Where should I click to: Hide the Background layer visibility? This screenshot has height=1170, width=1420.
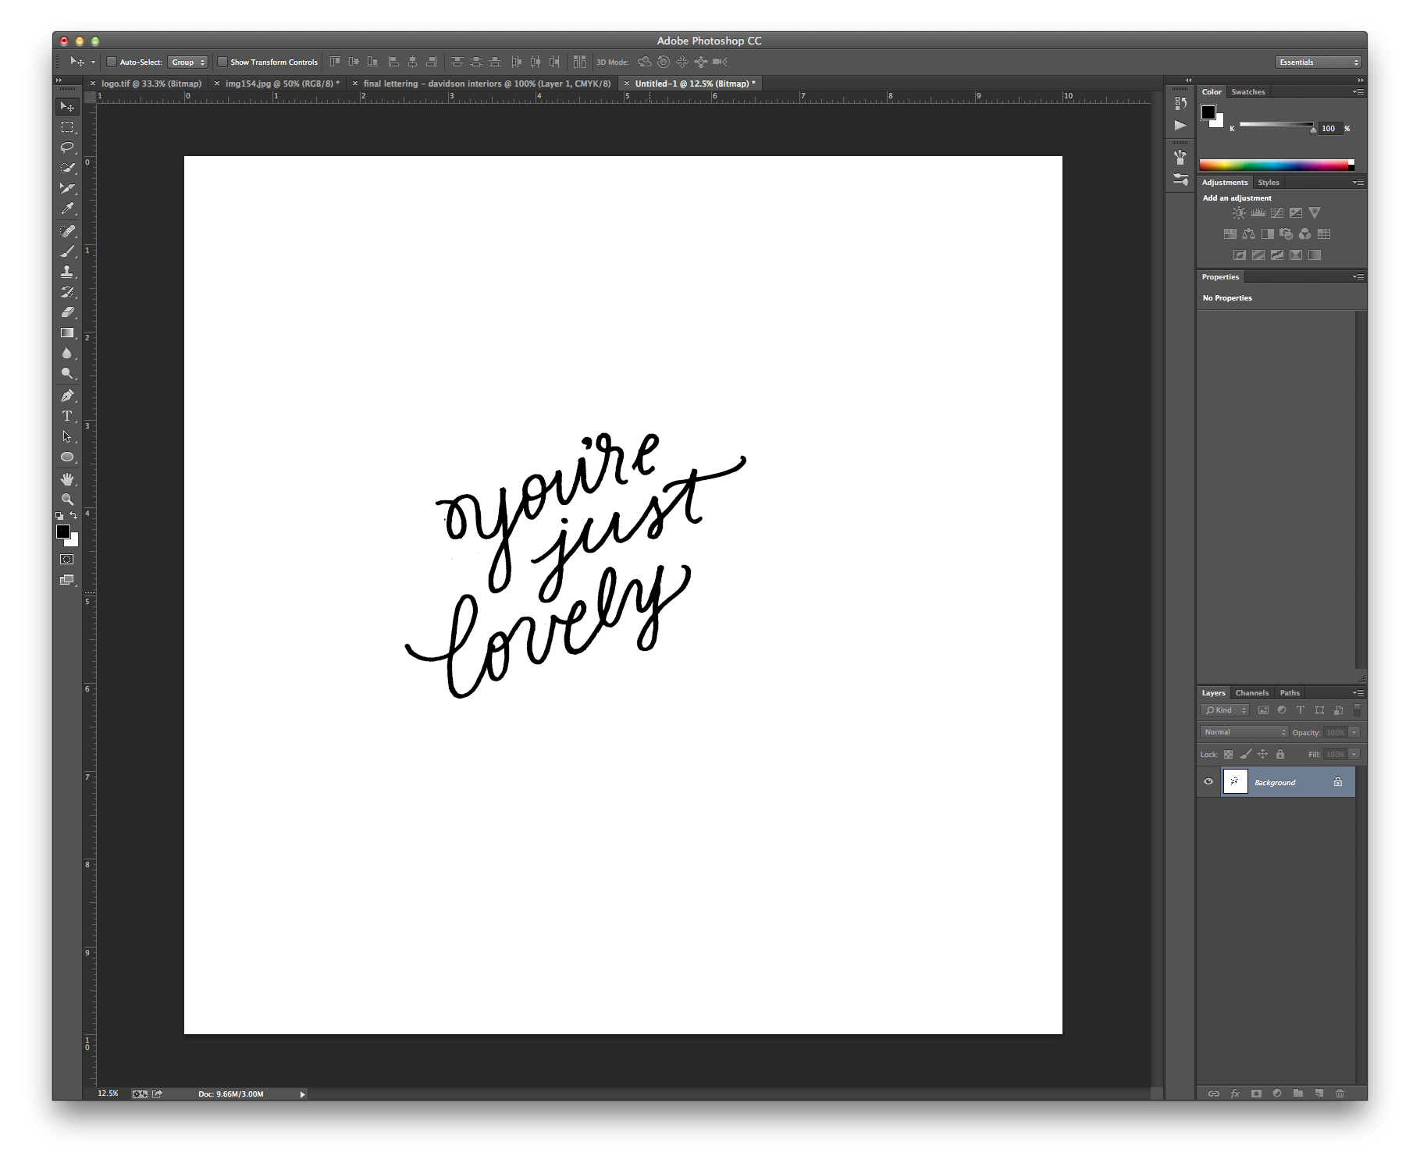click(x=1208, y=781)
